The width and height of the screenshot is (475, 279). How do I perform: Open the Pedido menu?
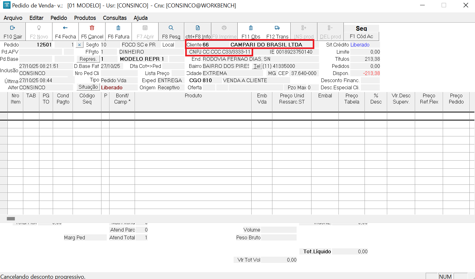[x=59, y=18]
